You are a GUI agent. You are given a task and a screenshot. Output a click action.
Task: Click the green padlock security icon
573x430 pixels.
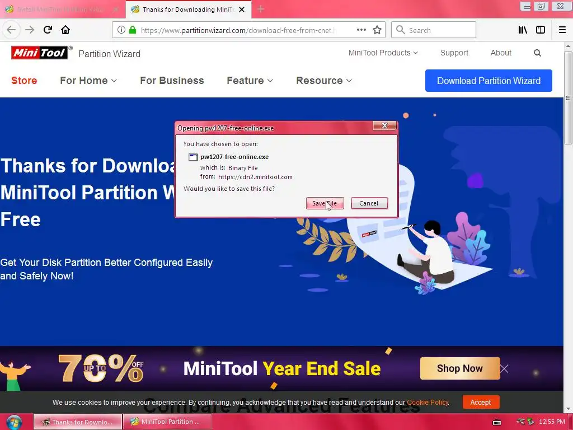point(133,30)
